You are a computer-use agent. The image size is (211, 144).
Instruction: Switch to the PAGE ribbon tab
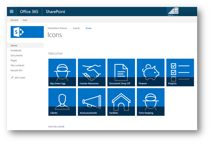click(x=25, y=20)
